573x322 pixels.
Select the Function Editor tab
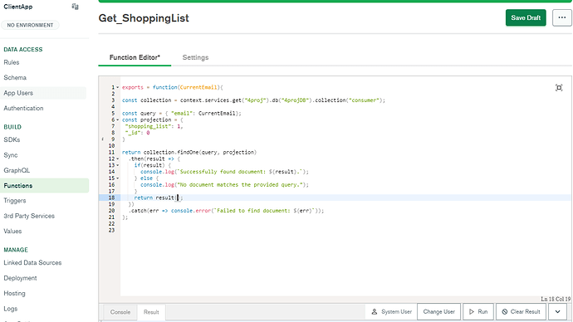(135, 57)
